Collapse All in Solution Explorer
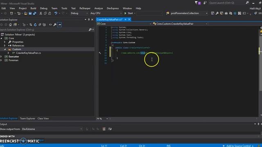Viewport: 262px width, 147px height. (40, 24)
